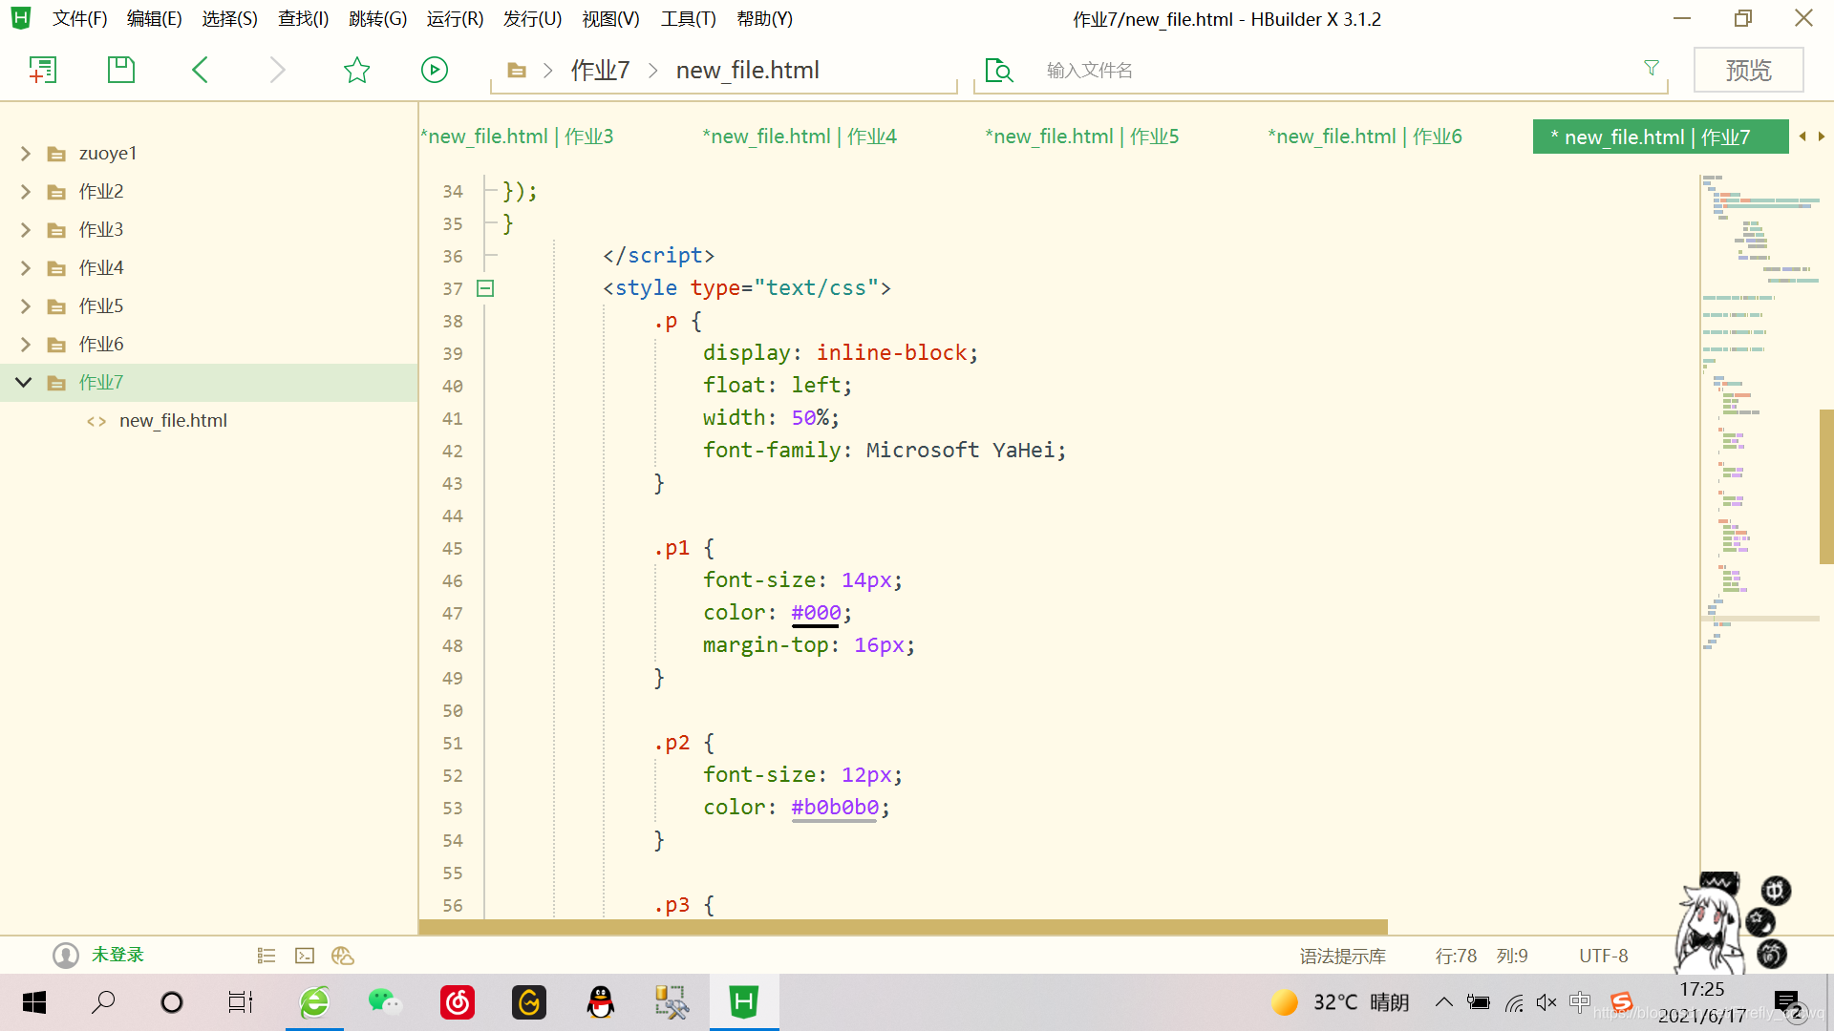Expand the 作业6 folder
The height and width of the screenshot is (1031, 1834).
point(26,345)
